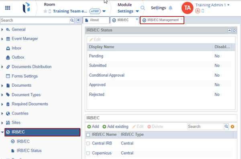Screen dimensions: 241x159
Task: Open the Training Admin 1 user menu
Action: coord(212,5)
